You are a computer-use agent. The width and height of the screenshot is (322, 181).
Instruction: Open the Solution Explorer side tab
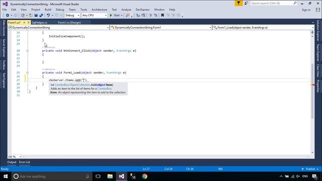click(318, 31)
